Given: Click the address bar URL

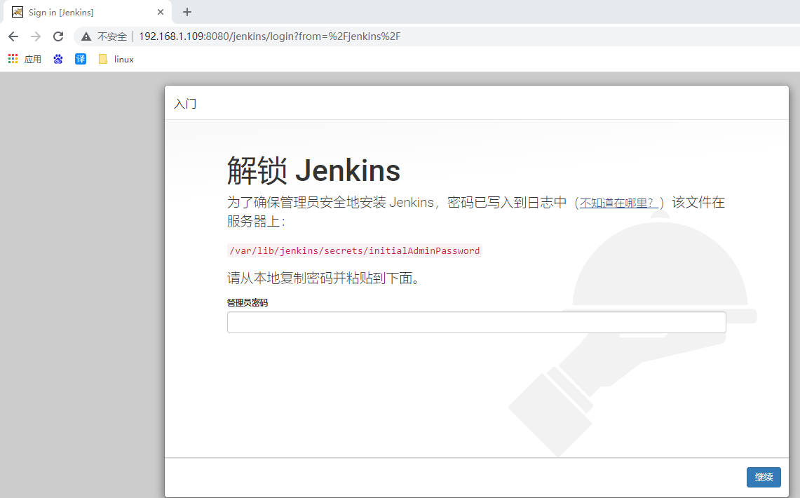Looking at the screenshot, I should point(269,36).
